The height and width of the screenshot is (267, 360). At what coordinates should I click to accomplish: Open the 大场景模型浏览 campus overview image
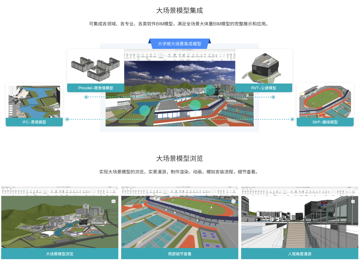coord(60,222)
